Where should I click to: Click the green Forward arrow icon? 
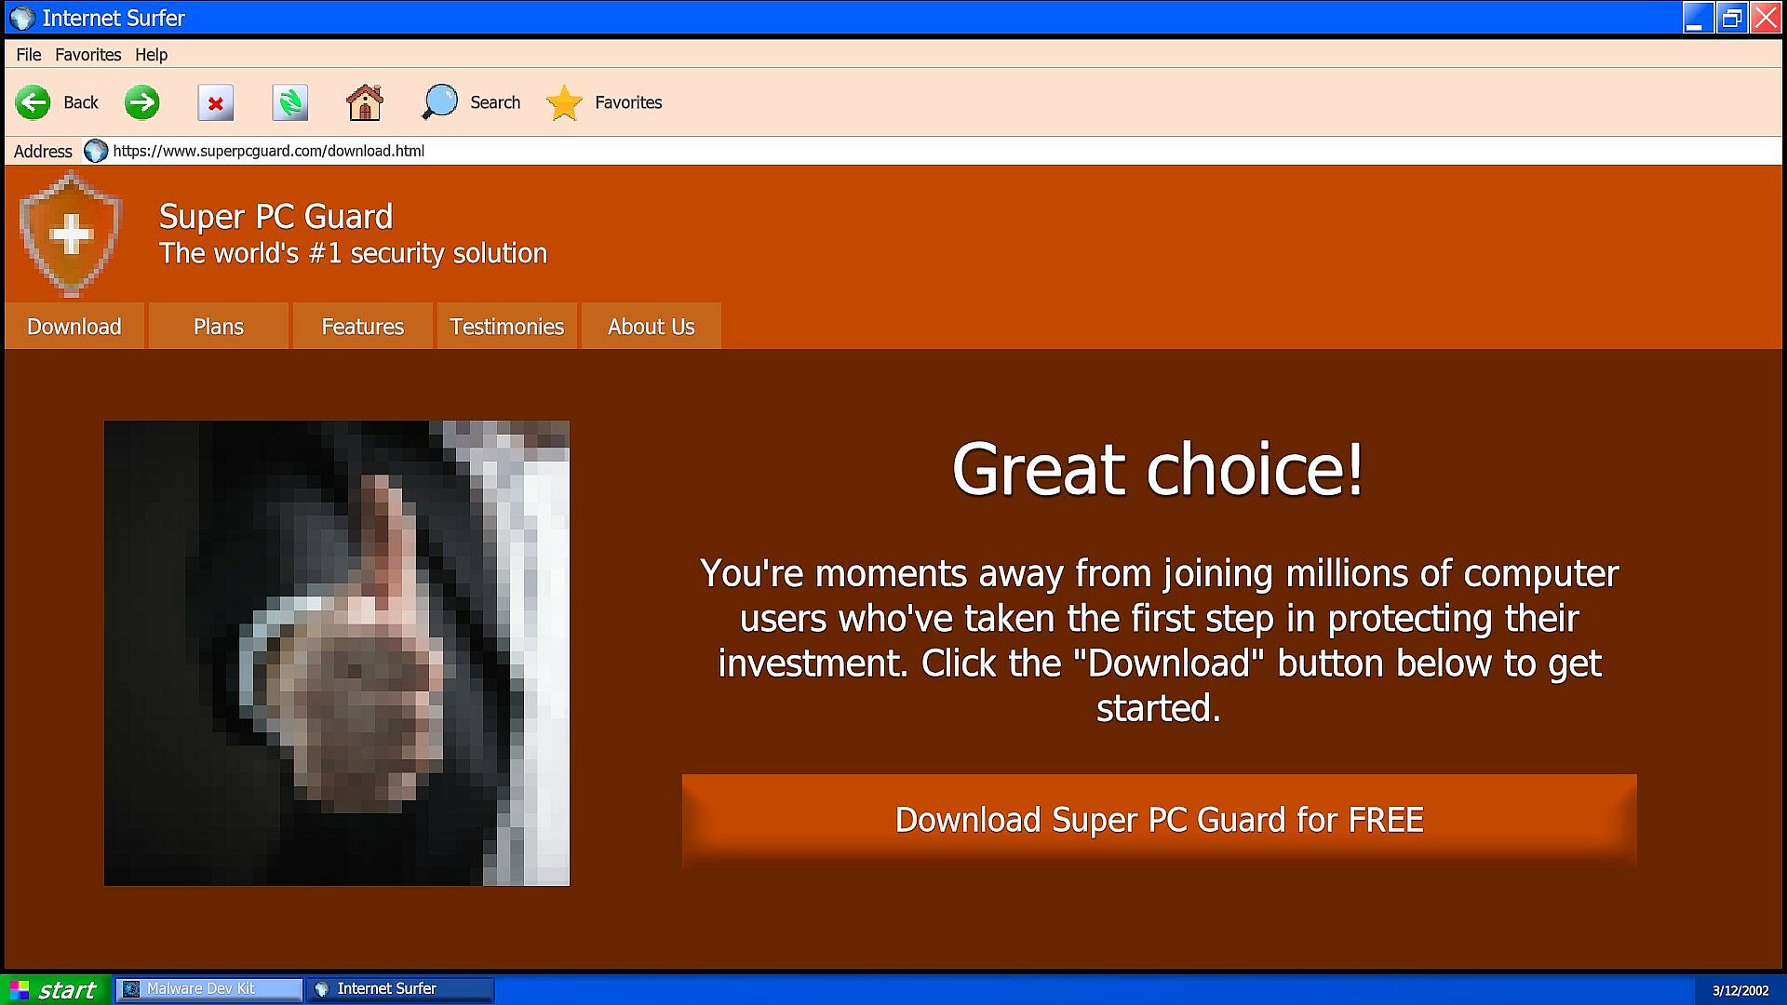click(x=142, y=102)
